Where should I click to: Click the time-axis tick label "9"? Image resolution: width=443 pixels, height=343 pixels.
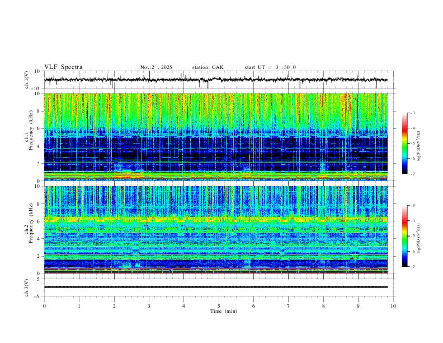358,306
